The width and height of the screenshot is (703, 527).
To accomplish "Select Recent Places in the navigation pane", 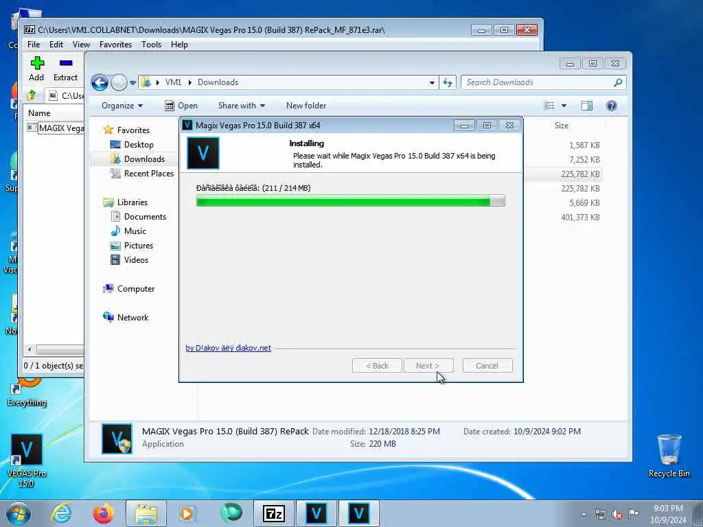I will (x=148, y=174).
